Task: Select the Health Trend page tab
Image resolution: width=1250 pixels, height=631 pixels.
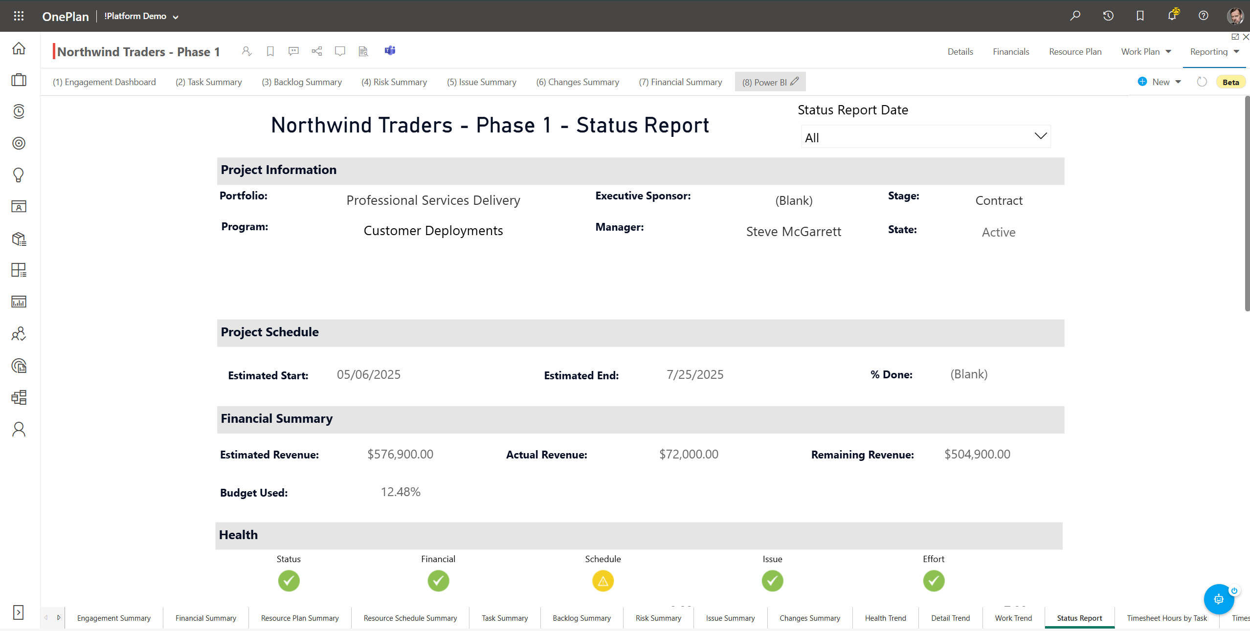Action: click(885, 618)
